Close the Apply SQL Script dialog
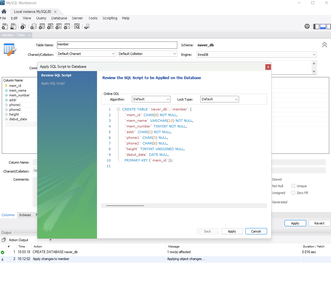Viewport: 331px width, 303px height. (x=268, y=67)
